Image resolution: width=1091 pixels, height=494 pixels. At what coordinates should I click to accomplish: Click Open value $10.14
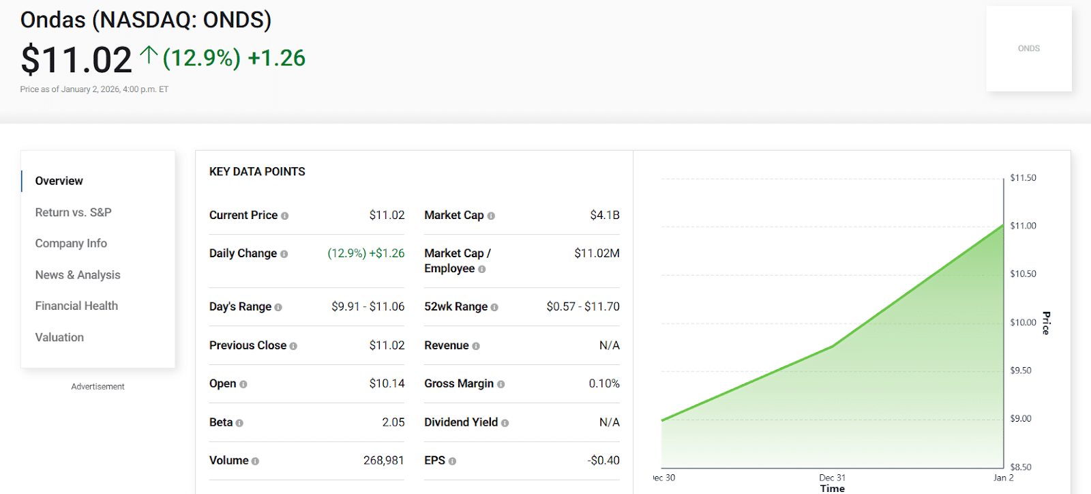(x=387, y=383)
